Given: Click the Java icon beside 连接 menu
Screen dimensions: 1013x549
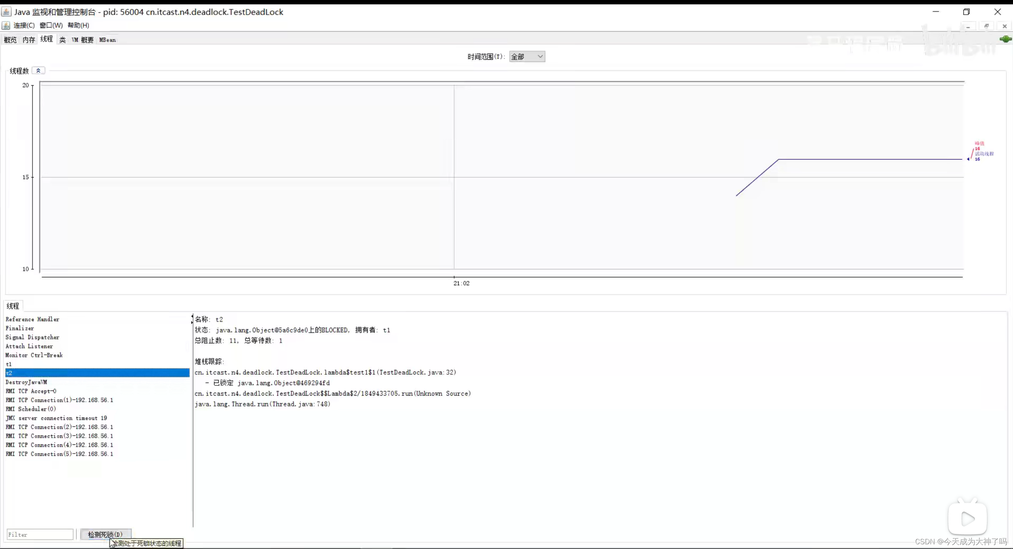Looking at the screenshot, I should 6,25.
